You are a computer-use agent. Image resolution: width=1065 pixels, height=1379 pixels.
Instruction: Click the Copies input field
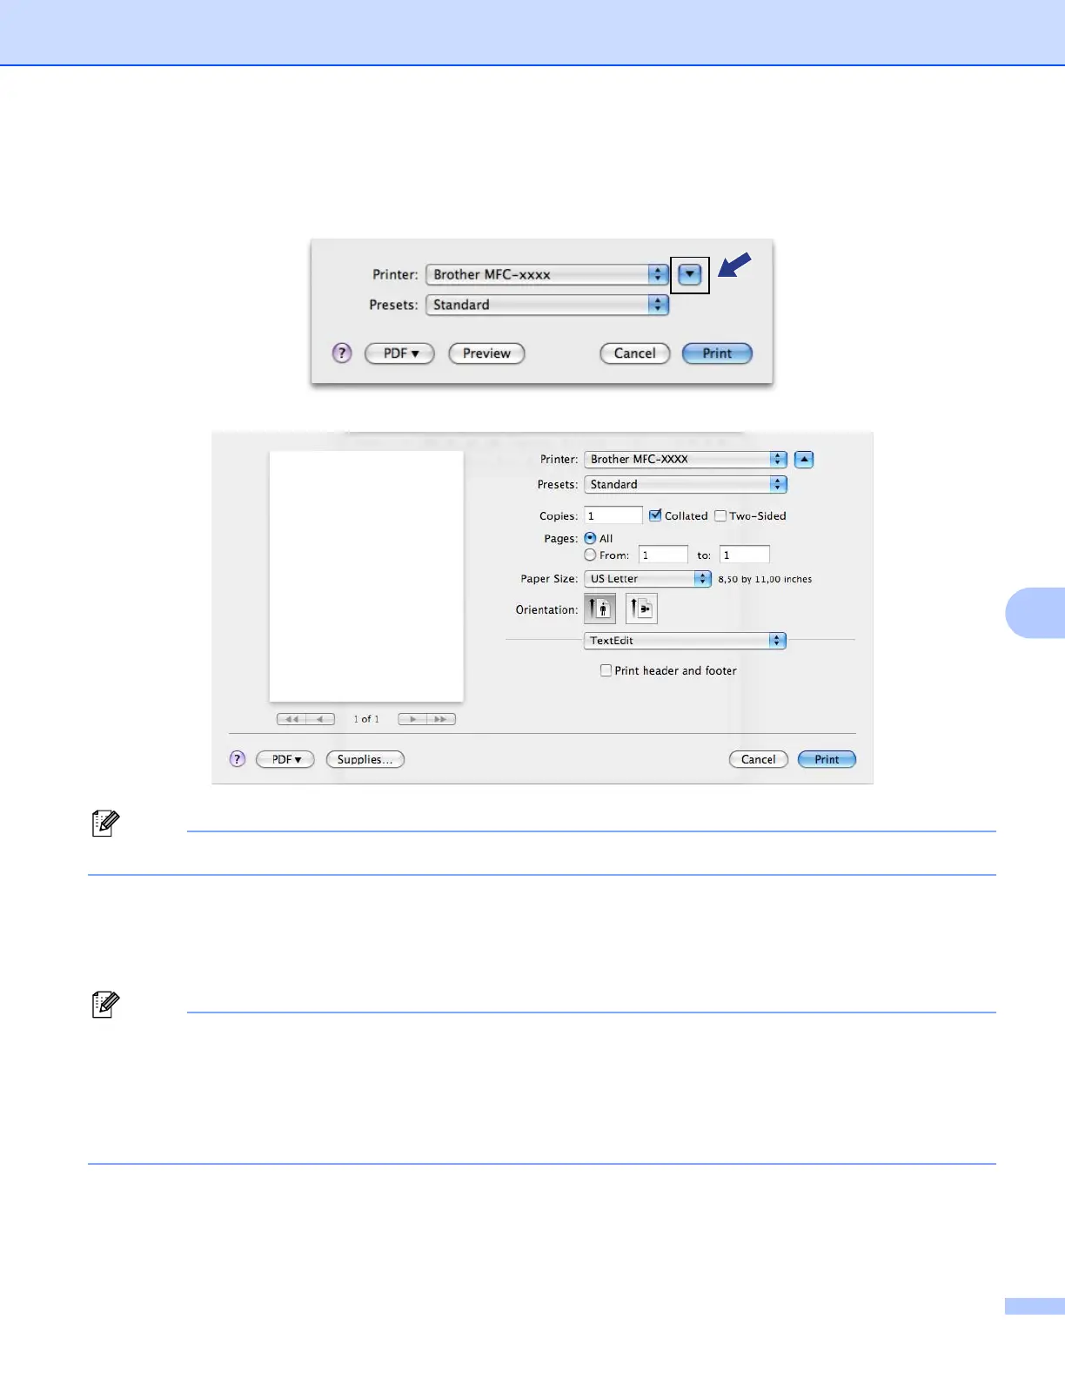[613, 515]
